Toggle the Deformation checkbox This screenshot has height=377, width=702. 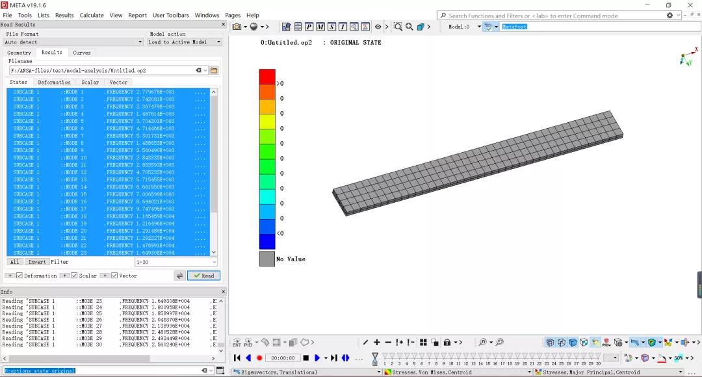19,276
